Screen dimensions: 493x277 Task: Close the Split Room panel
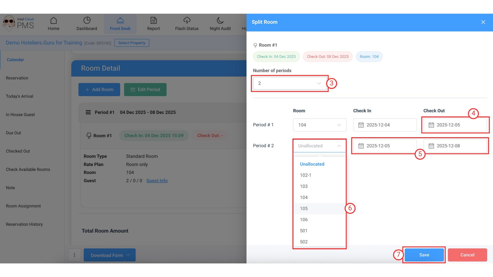point(483,22)
